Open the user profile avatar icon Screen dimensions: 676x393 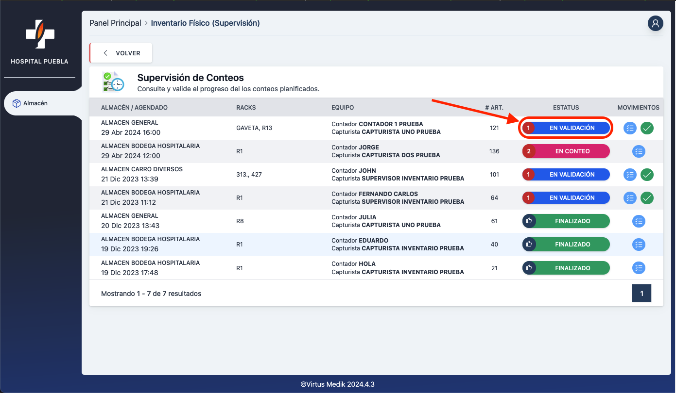[x=655, y=23]
